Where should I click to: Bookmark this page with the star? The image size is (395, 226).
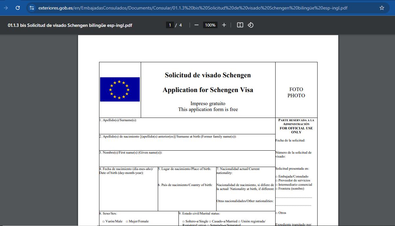[x=382, y=8]
